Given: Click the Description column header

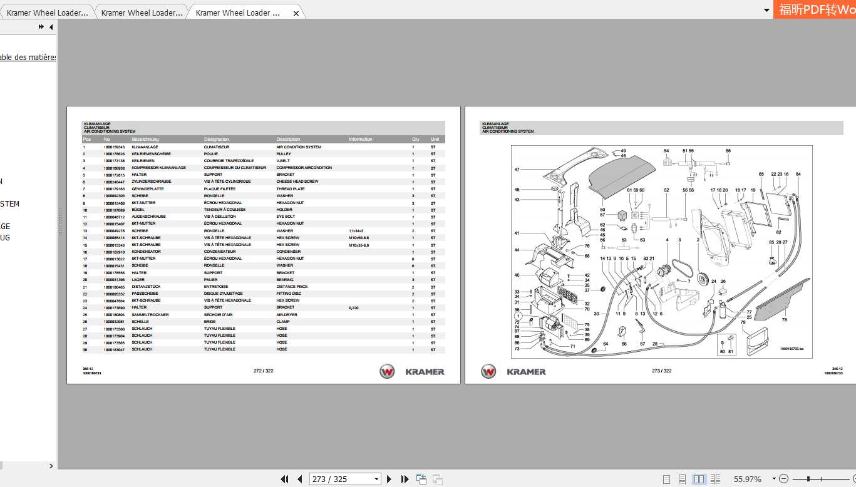Looking at the screenshot, I should [x=289, y=139].
